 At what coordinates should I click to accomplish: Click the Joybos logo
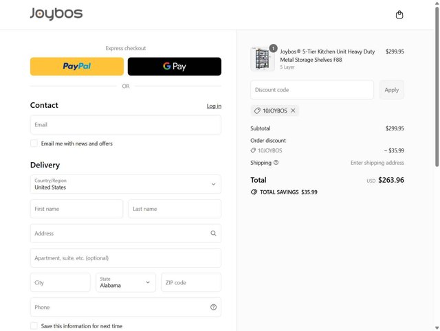56,14
